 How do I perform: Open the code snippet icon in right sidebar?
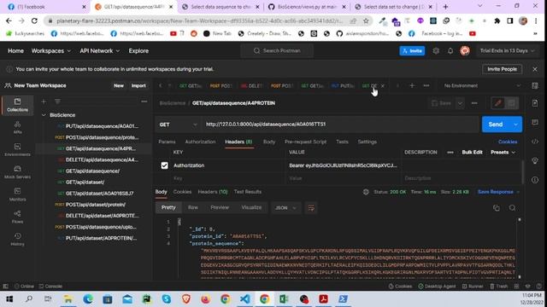pyautogui.click(x=535, y=142)
